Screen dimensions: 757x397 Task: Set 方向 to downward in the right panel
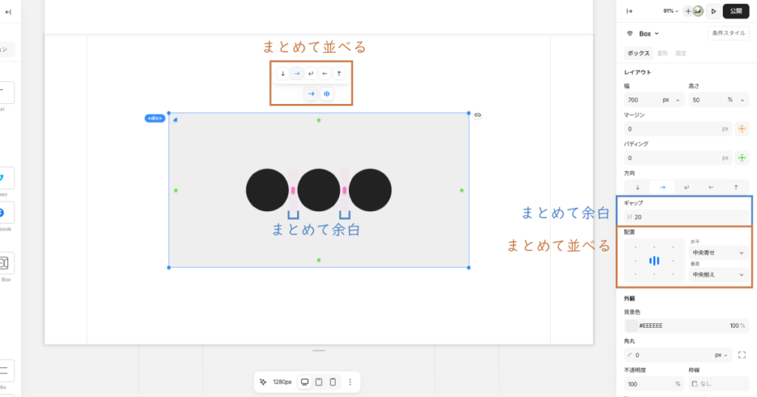[638, 187]
